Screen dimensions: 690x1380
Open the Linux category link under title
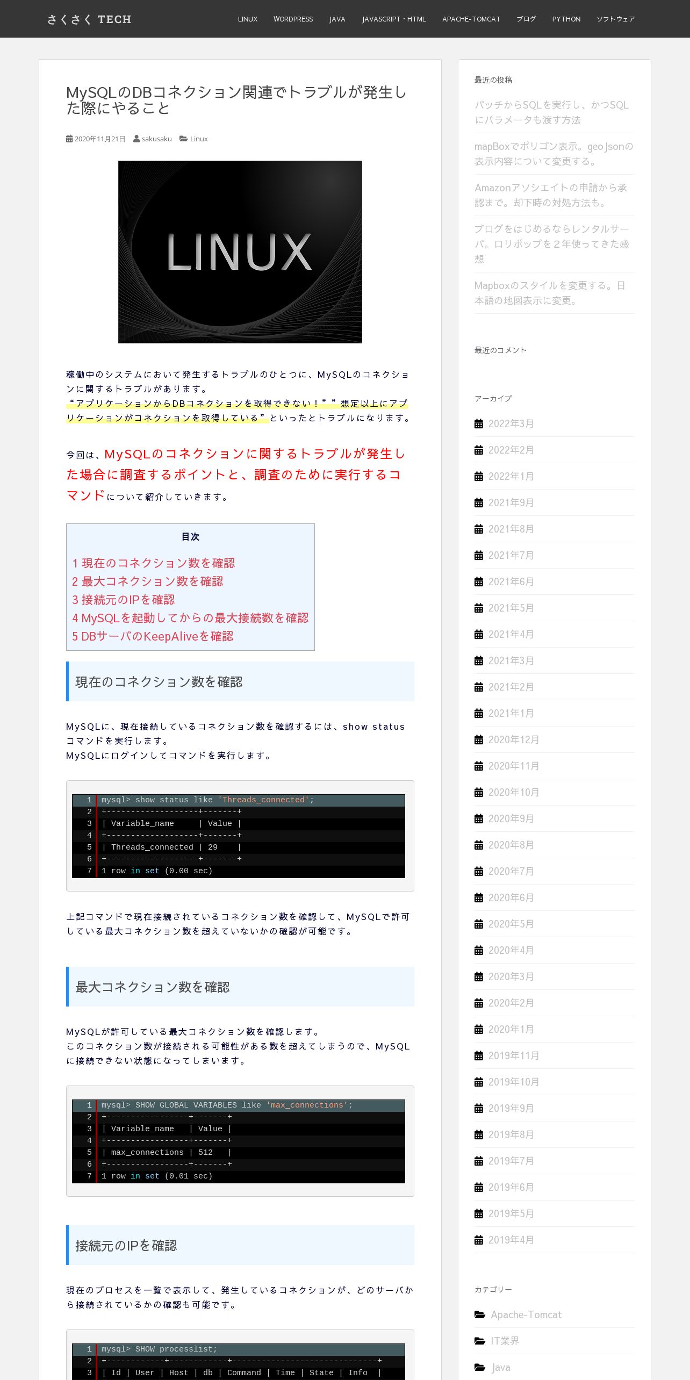point(199,139)
